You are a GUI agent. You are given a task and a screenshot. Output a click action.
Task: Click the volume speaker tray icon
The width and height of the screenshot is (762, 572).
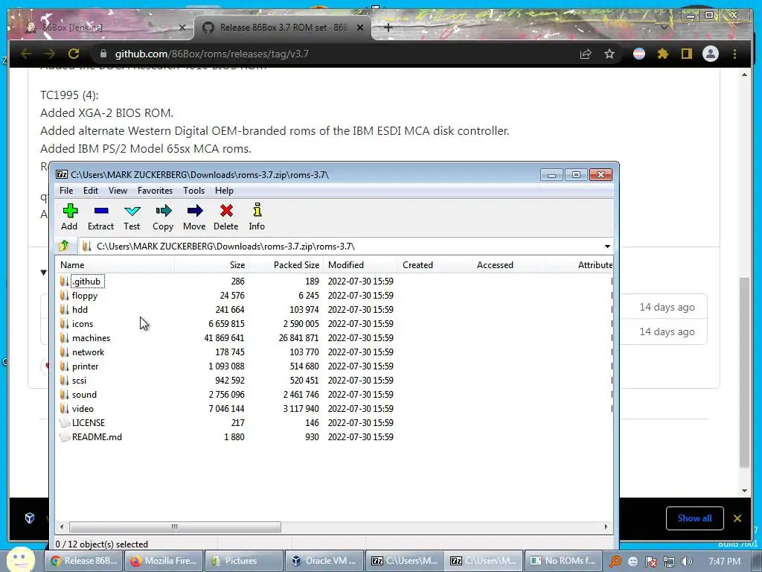686,562
